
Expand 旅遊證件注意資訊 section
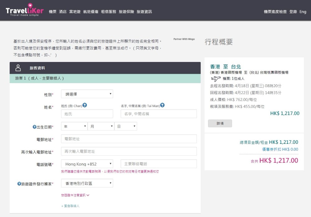click(75, 195)
